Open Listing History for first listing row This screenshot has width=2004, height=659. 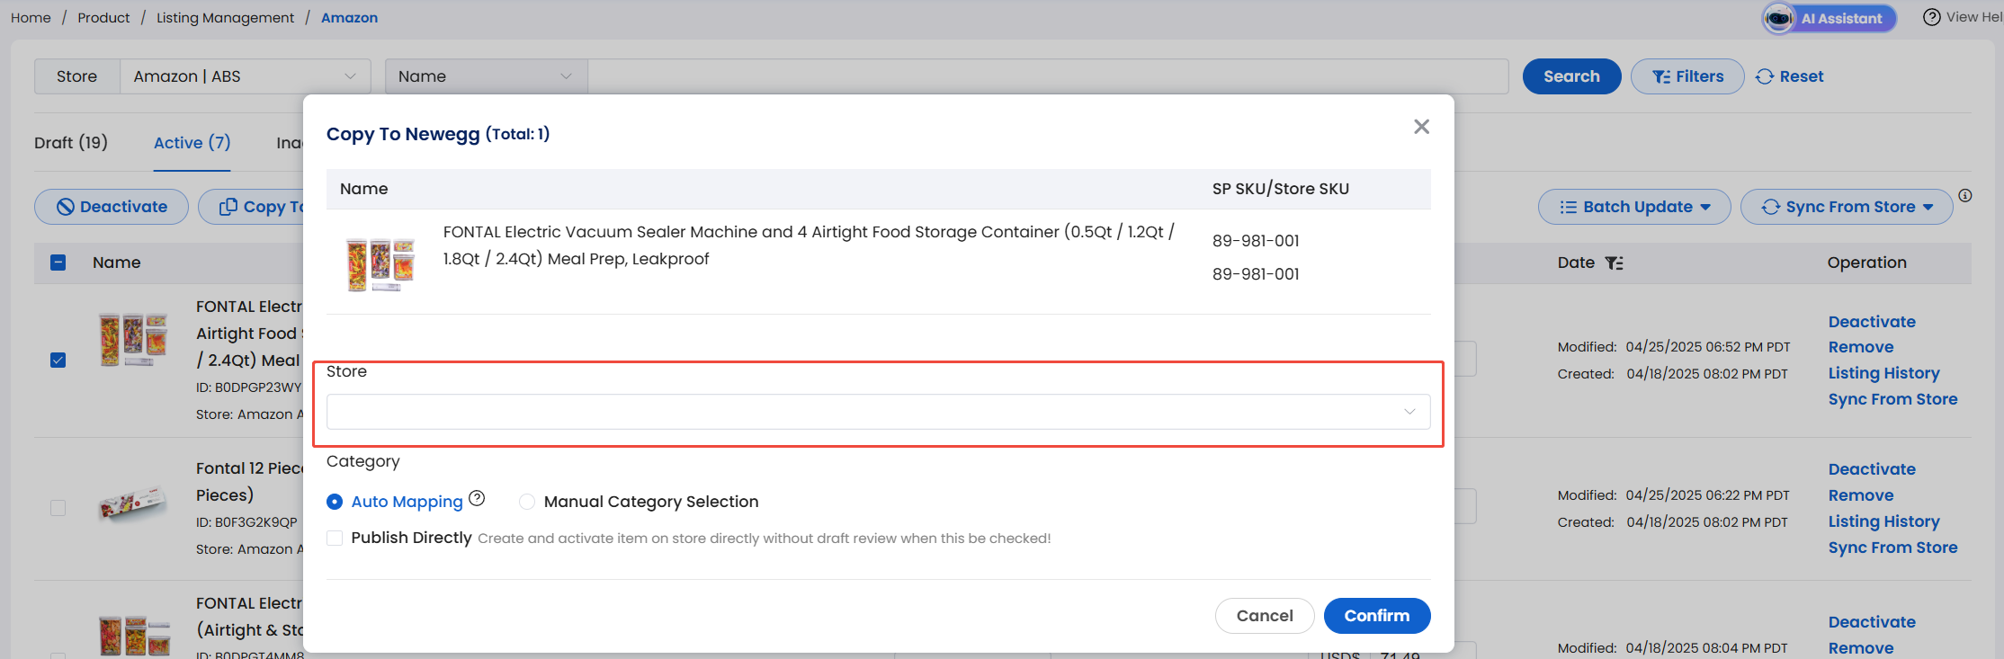coord(1883,373)
